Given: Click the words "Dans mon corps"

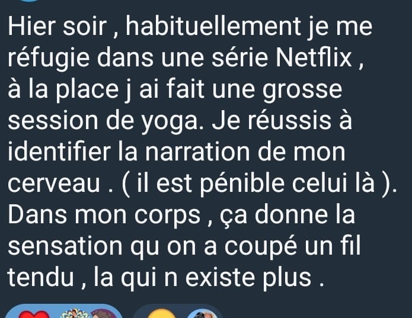Looking at the screenshot, I should click(x=104, y=216).
